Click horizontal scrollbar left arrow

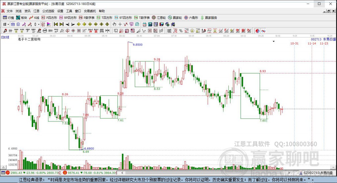pos(122,173)
